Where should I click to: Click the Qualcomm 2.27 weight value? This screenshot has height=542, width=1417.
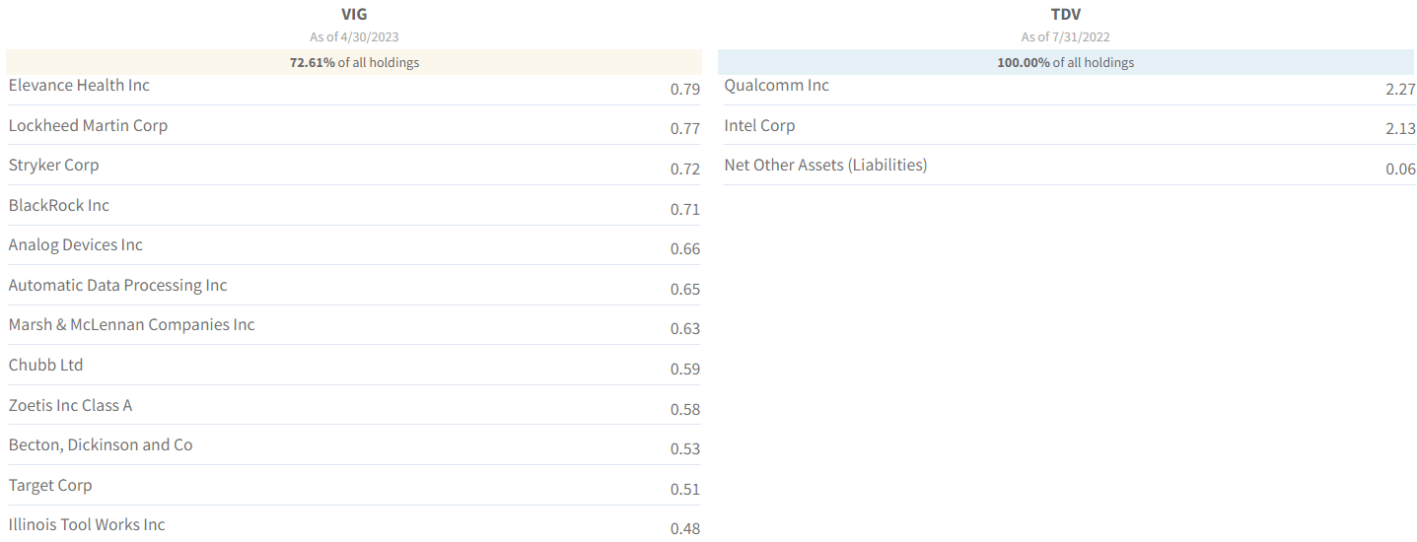[x=1400, y=90]
